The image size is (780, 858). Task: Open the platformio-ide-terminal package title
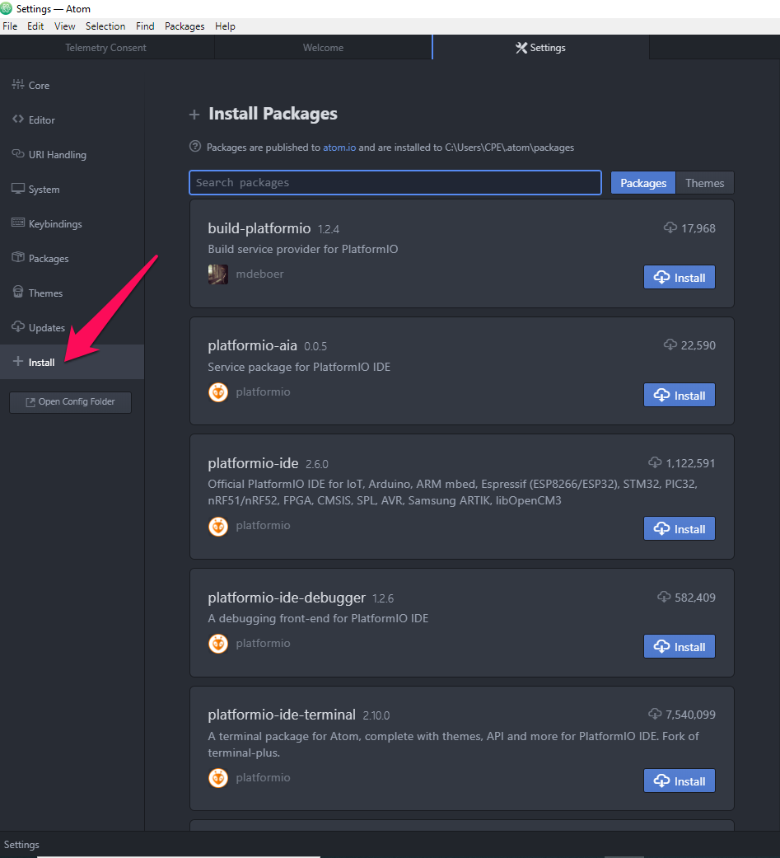click(x=282, y=715)
